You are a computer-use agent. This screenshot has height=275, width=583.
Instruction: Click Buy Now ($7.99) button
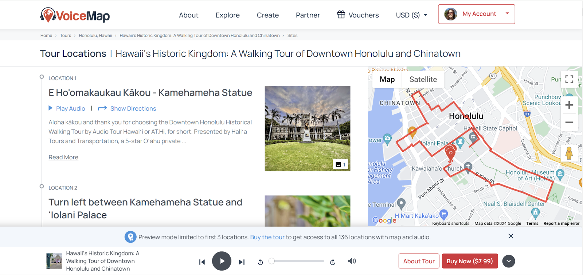click(x=470, y=261)
